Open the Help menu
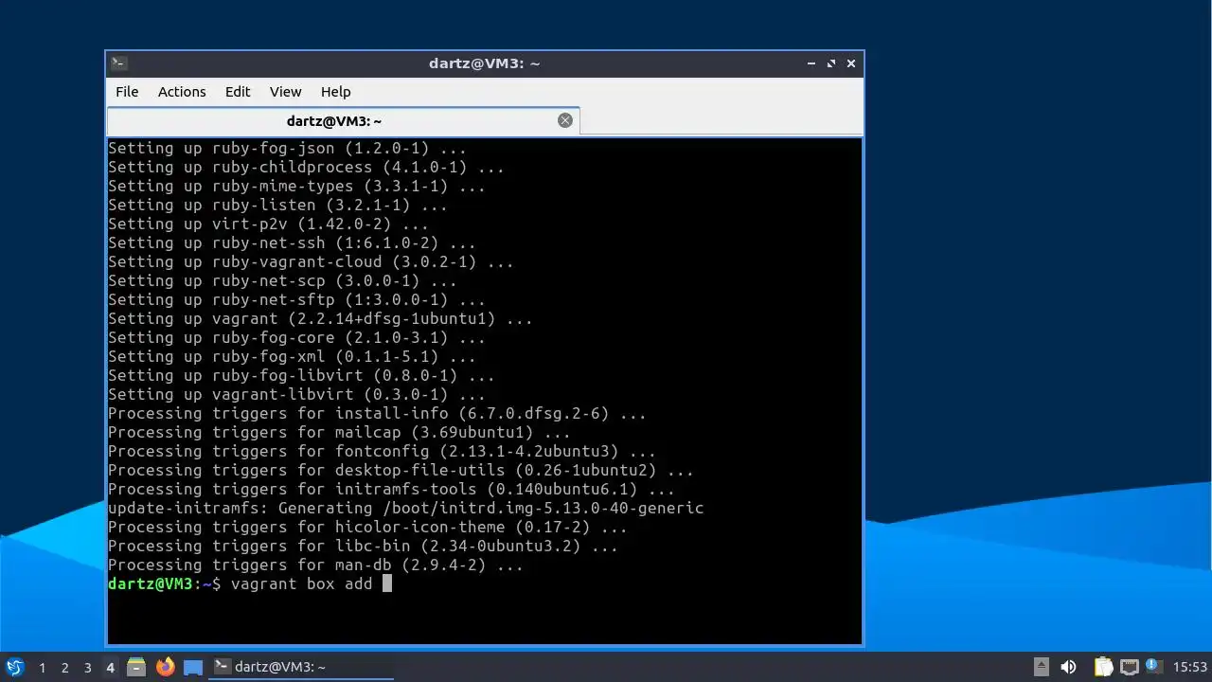Screen dimensions: 1212x682 [336, 92]
